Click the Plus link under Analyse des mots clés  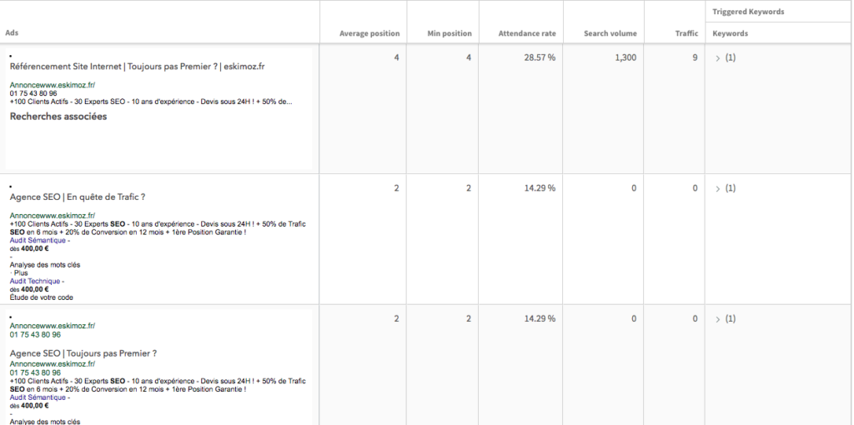coord(21,273)
